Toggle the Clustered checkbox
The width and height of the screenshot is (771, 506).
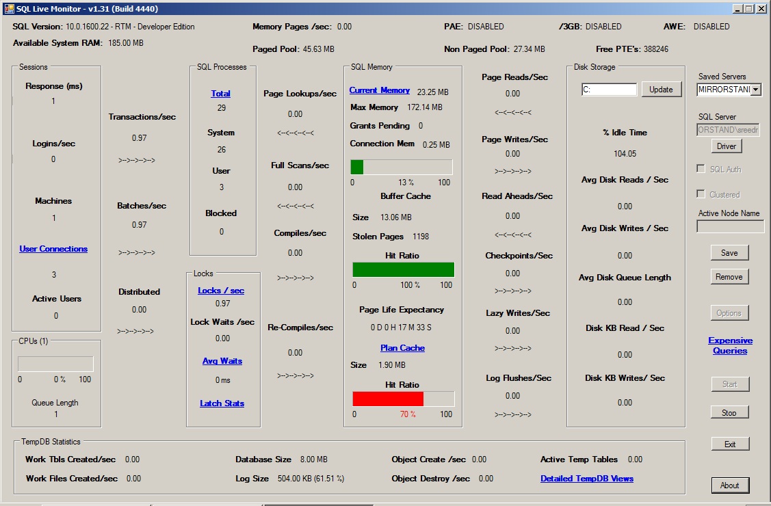(x=701, y=194)
